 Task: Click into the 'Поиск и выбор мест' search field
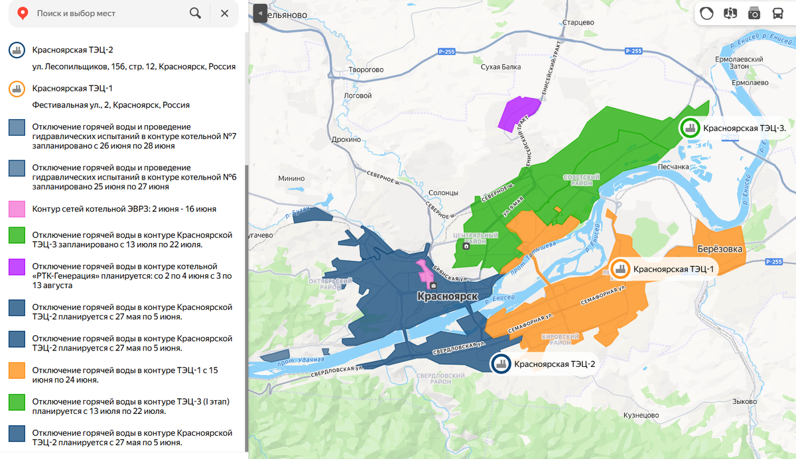tap(109, 13)
